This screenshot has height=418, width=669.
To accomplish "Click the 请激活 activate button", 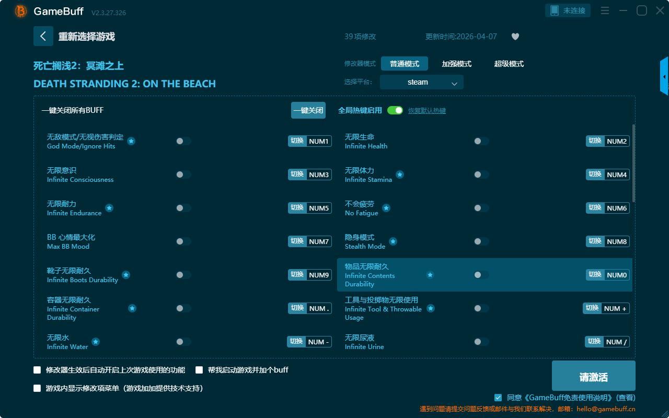I will tap(593, 376).
